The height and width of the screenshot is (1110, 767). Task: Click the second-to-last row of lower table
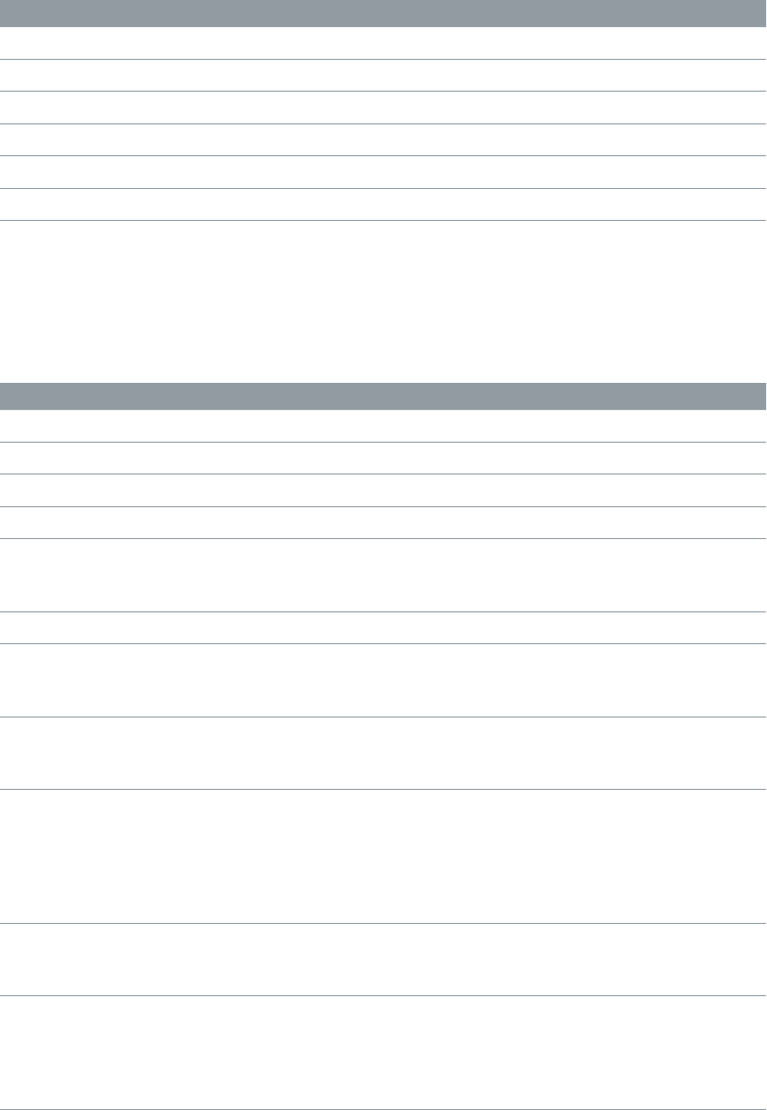pos(383,960)
